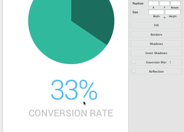Image resolution: width=184 pixels, height=132 pixels.
Task: Click the Position Y input field
Action: click(x=165, y=3)
